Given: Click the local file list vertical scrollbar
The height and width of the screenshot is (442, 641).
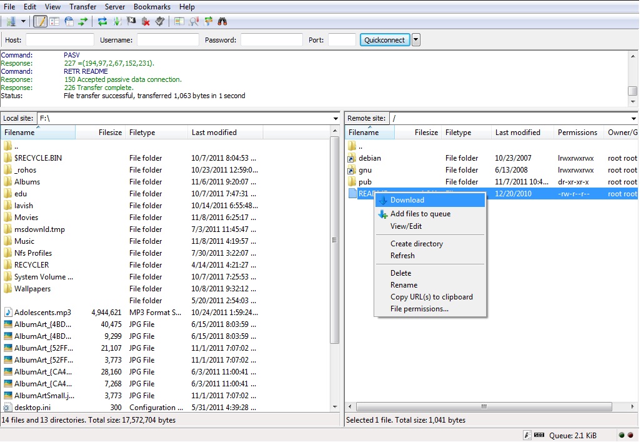Looking at the screenshot, I should pos(334,240).
